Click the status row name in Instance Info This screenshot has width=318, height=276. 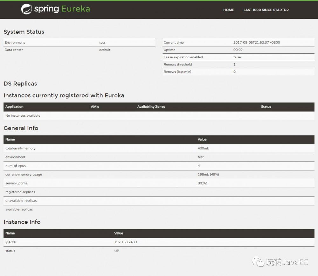pyautogui.click(x=10, y=251)
